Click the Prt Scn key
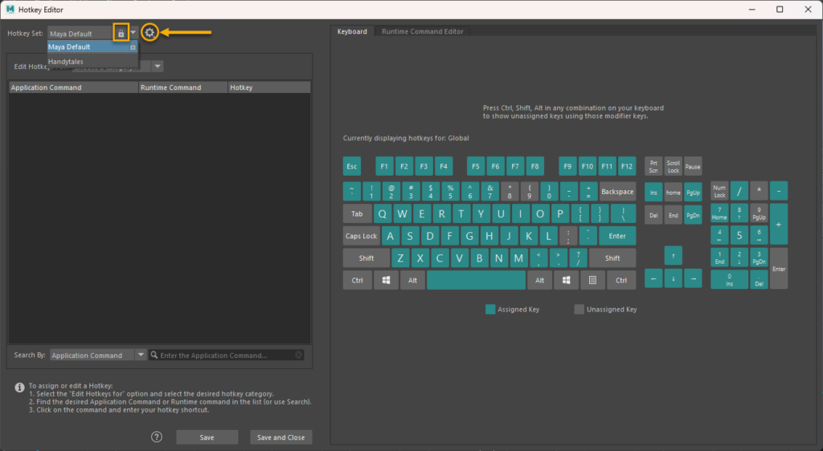This screenshot has height=451, width=823. [653, 167]
